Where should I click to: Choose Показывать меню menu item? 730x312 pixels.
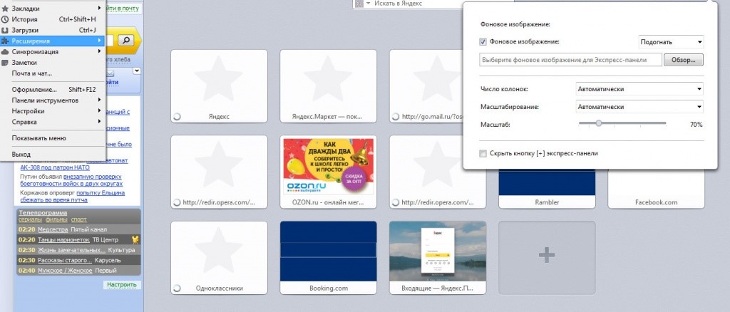(39, 138)
